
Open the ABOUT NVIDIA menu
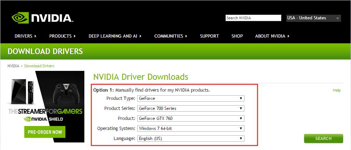coord(272,36)
